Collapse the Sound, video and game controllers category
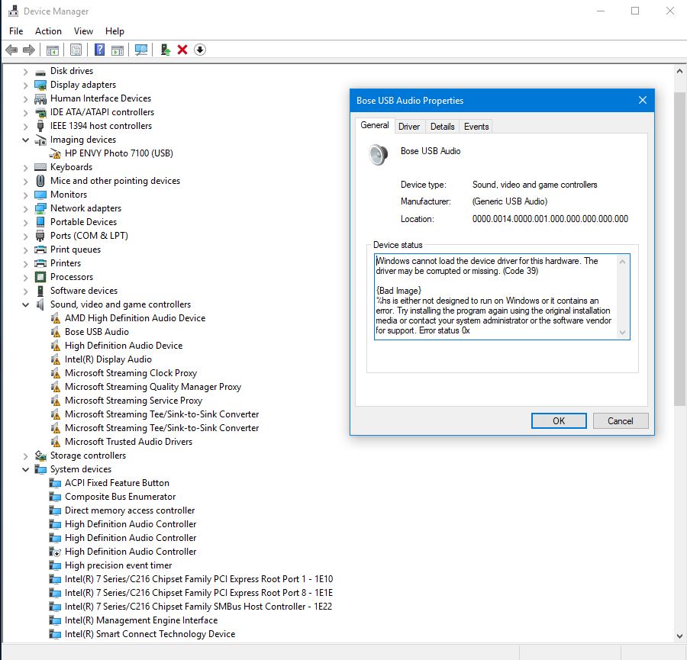Screen dimensions: 687x660 (x=26, y=304)
